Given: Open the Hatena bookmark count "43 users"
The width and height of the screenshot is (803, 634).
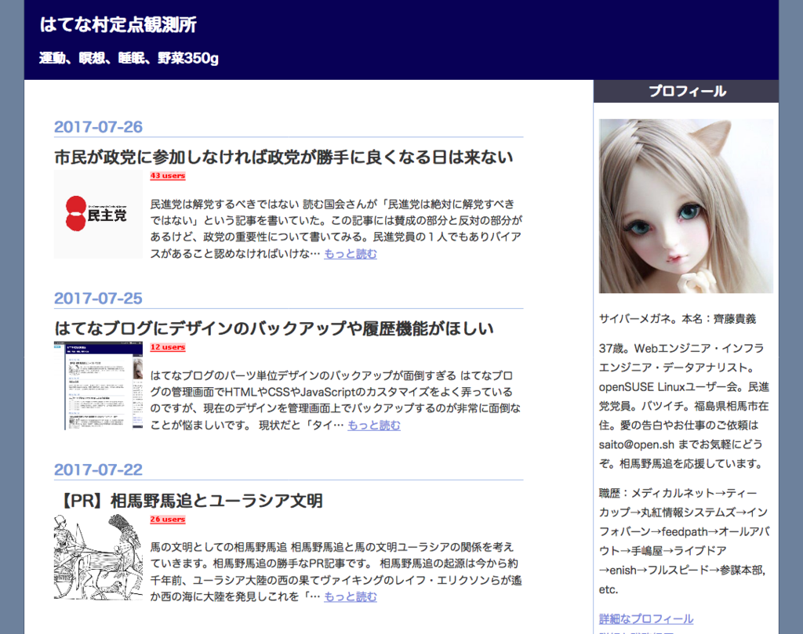Looking at the screenshot, I should (x=166, y=176).
